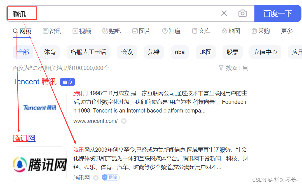Select the 股票 filter chip
Viewport: 302px width, 185px height.
coord(232,52)
